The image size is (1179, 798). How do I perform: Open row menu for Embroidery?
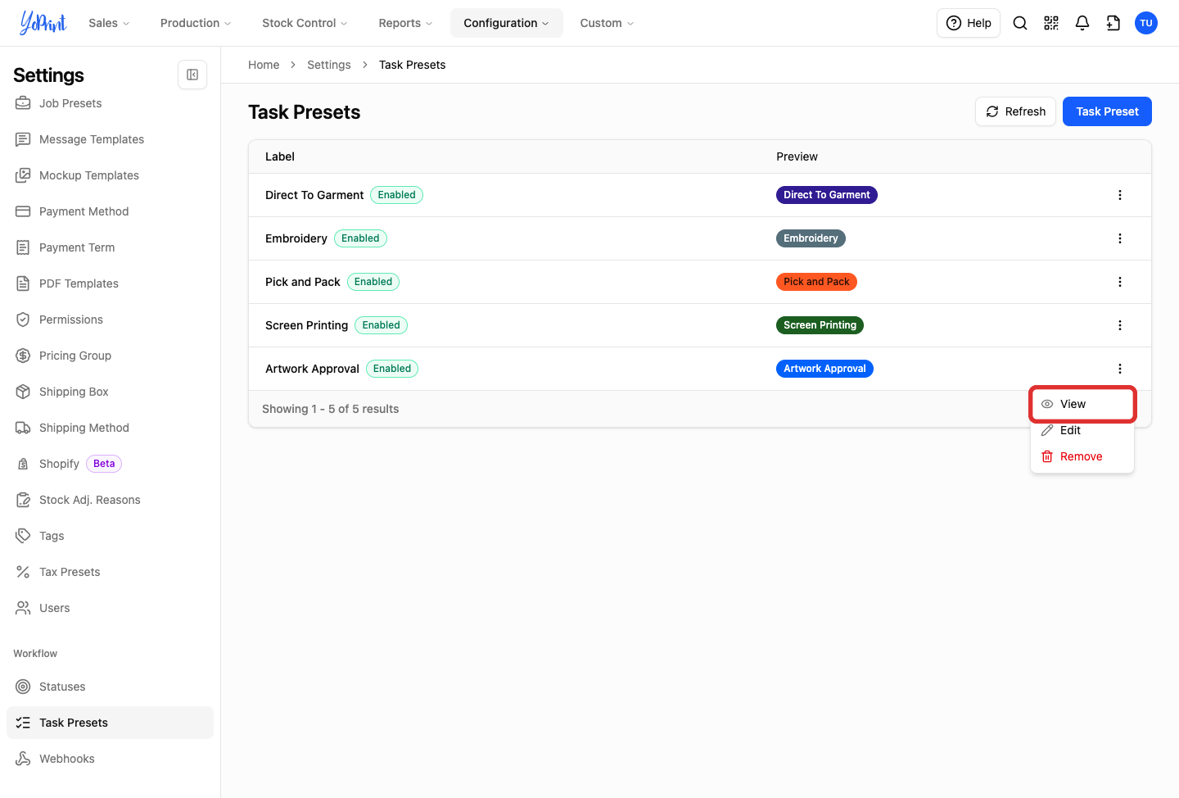click(1120, 238)
